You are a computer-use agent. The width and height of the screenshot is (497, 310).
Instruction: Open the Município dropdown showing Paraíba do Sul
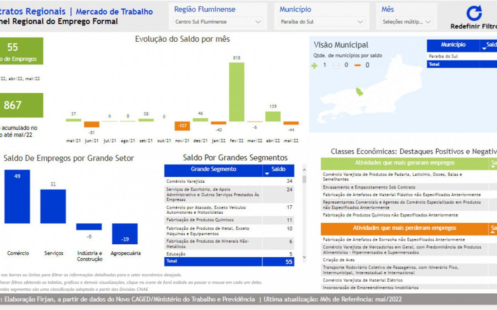(323, 22)
